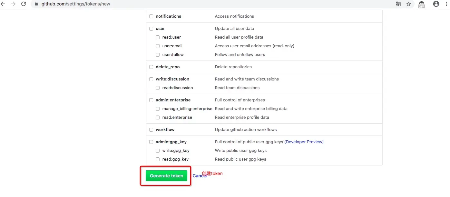The height and width of the screenshot is (197, 450).
Task: Tick the workflow scope checkbox
Action: point(151,130)
